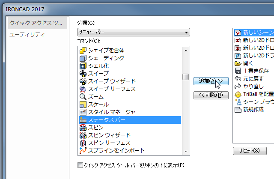The image size is (274, 179).
Task: Click the シェル化 icon
Action: click(x=83, y=66)
